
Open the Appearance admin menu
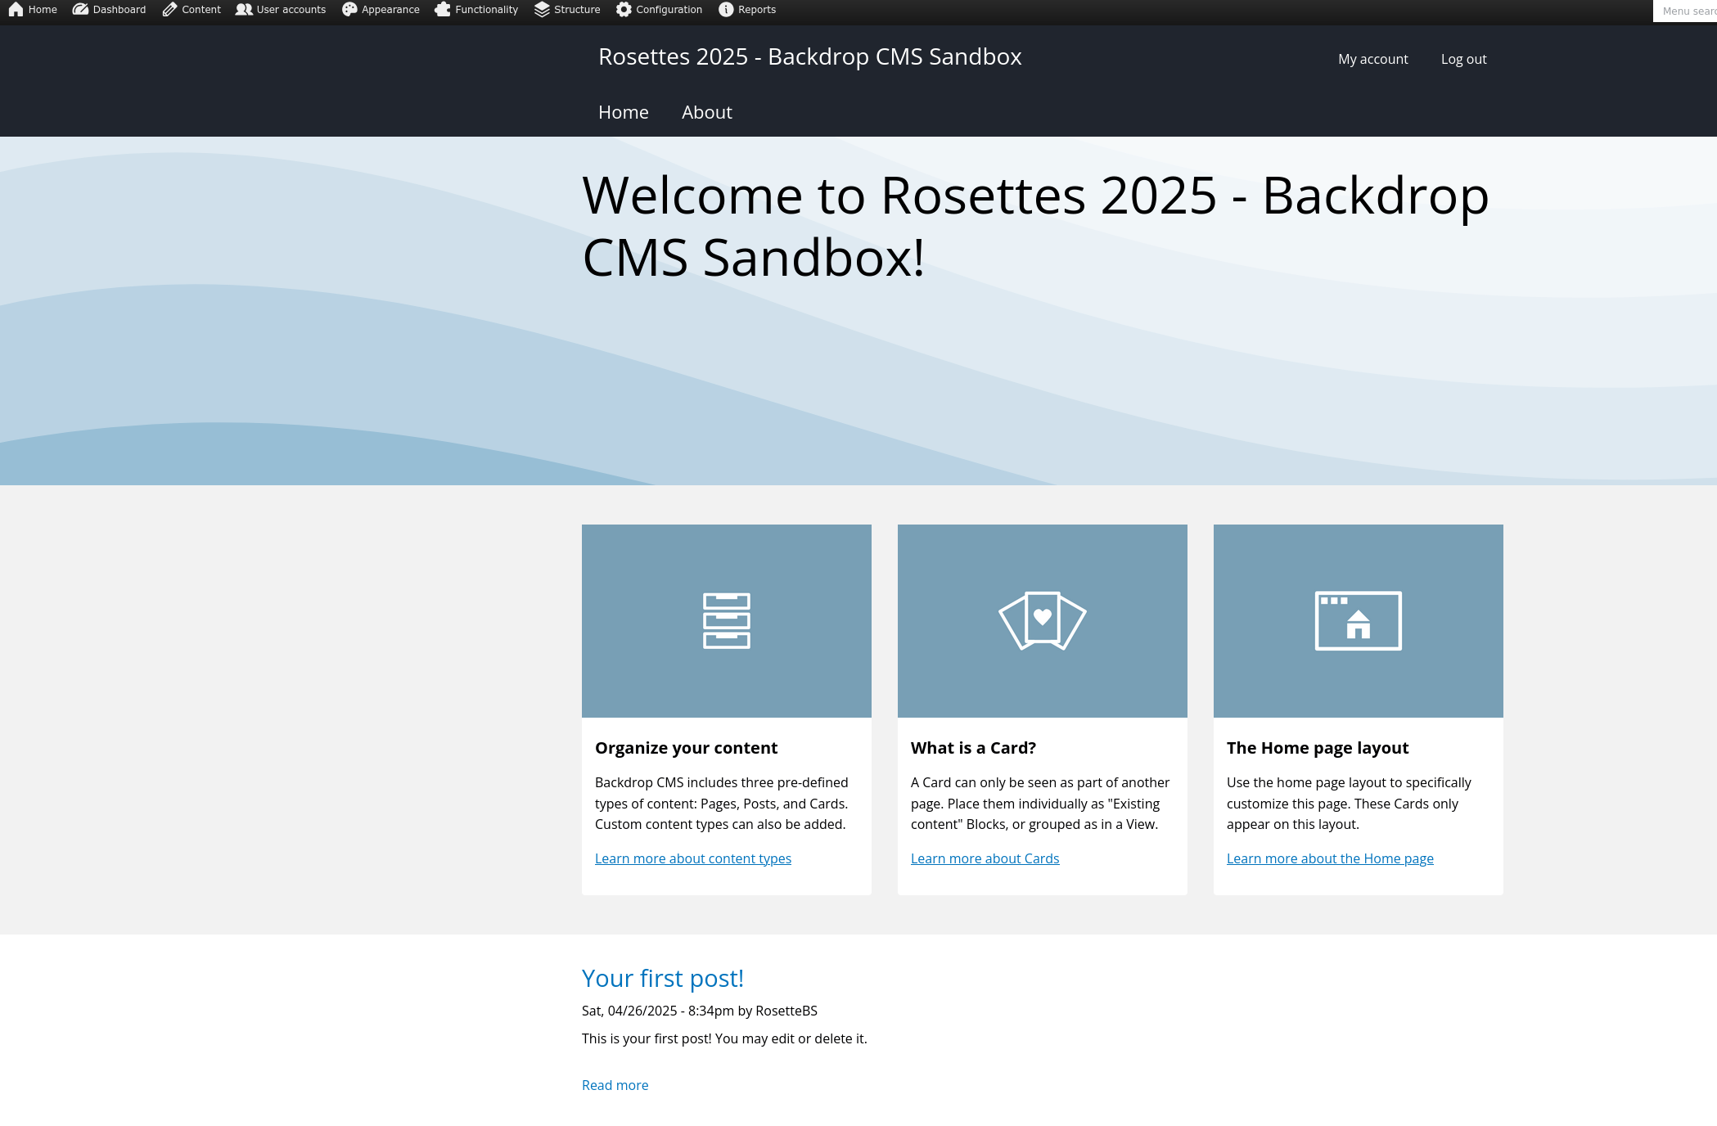(381, 10)
